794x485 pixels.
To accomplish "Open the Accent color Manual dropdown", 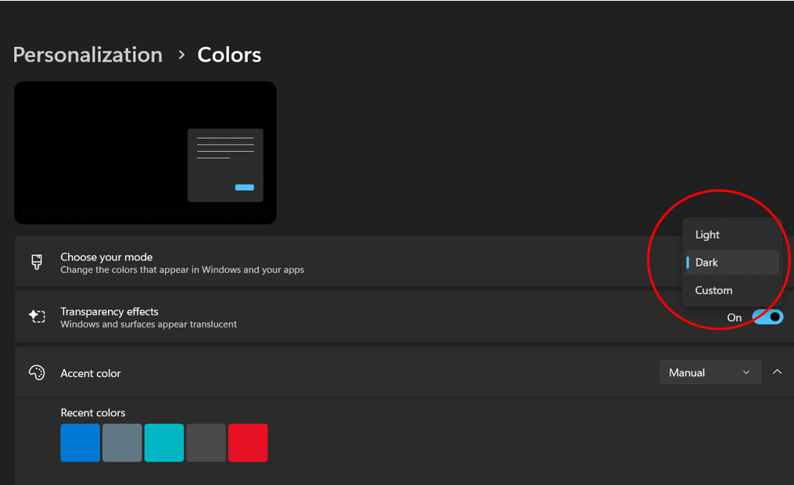I will pos(710,373).
